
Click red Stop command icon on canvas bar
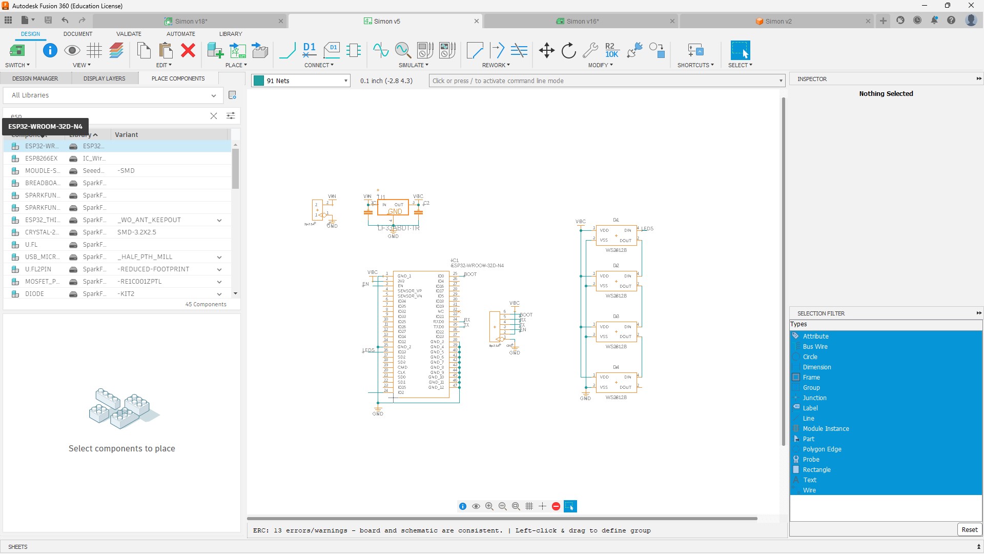pos(556,506)
